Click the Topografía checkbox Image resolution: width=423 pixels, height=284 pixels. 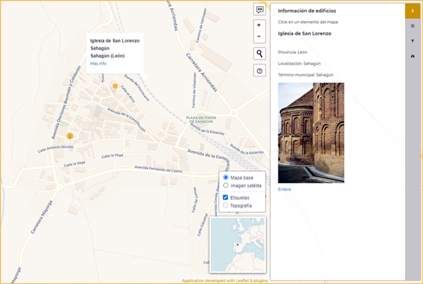226,206
